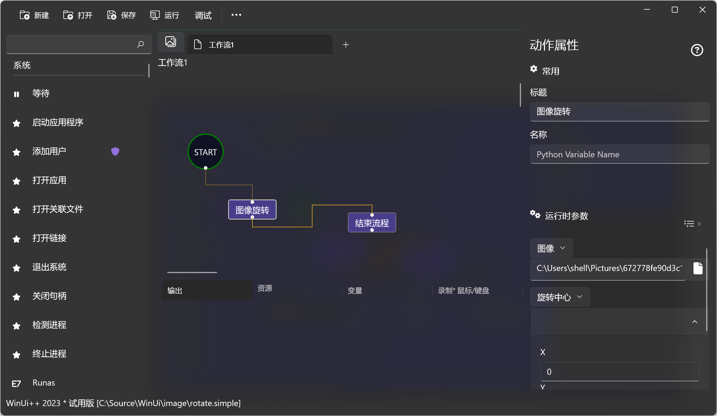Image resolution: width=717 pixels, height=416 pixels.
Task: Click the browse file icon beside image path
Action: (x=698, y=268)
